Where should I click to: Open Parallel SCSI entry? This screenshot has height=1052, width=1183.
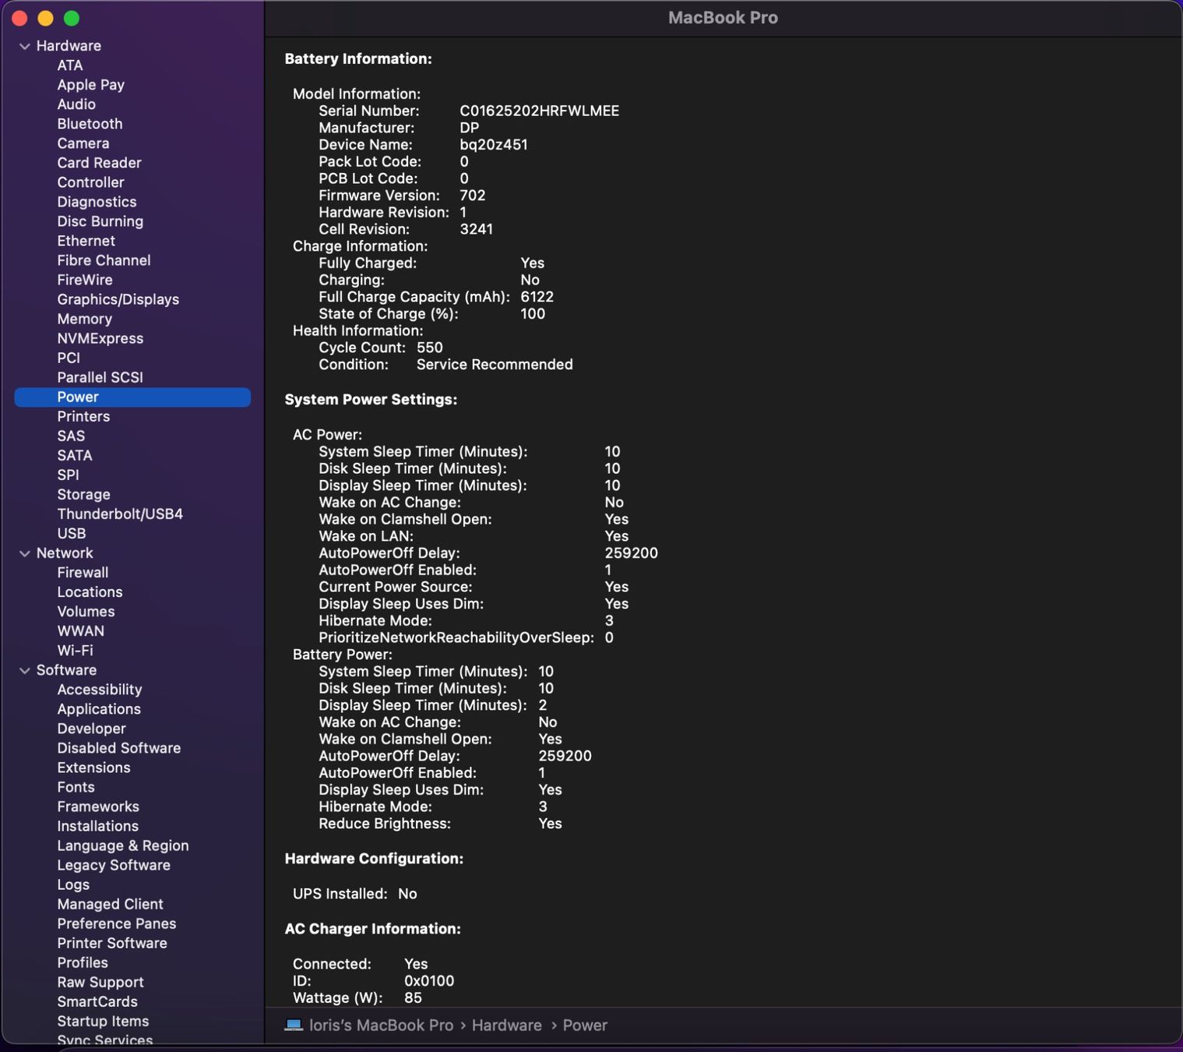tap(100, 377)
